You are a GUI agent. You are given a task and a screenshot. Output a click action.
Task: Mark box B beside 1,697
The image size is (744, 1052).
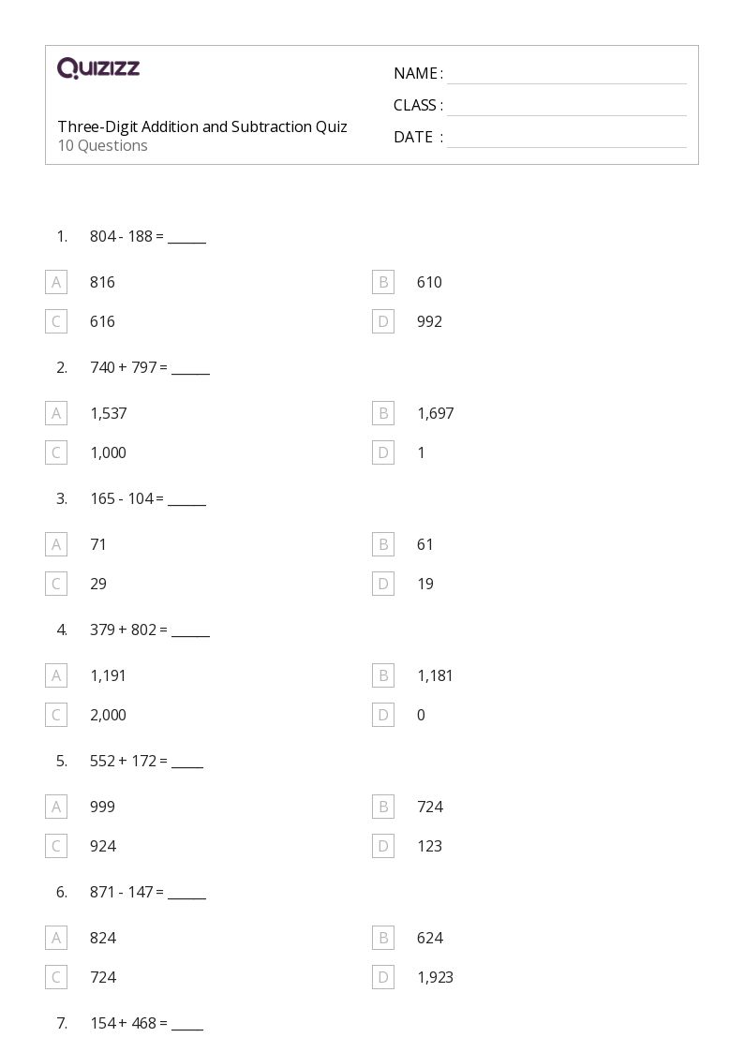[383, 413]
